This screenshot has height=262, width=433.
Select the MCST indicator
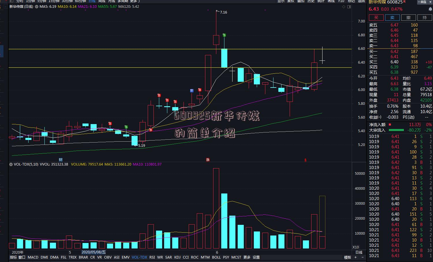pyautogui.click(x=236, y=257)
